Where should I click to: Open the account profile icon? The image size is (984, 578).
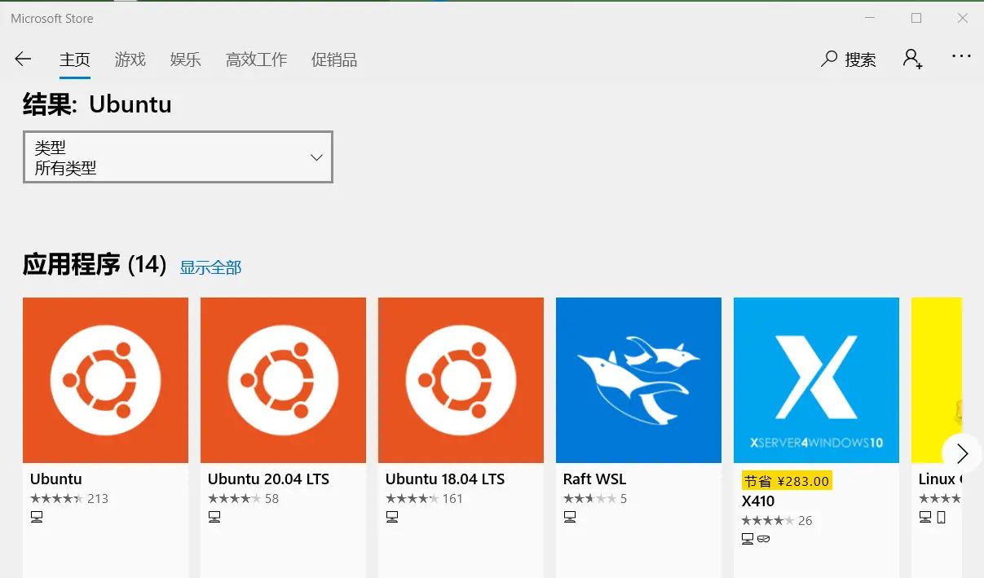pyautogui.click(x=912, y=59)
